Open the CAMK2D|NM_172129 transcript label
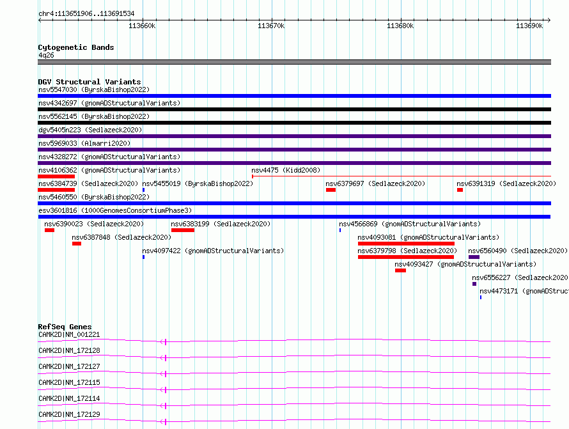569x429 pixels. [x=69, y=414]
